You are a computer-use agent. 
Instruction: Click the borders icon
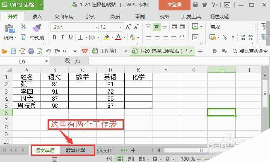tap(80, 37)
